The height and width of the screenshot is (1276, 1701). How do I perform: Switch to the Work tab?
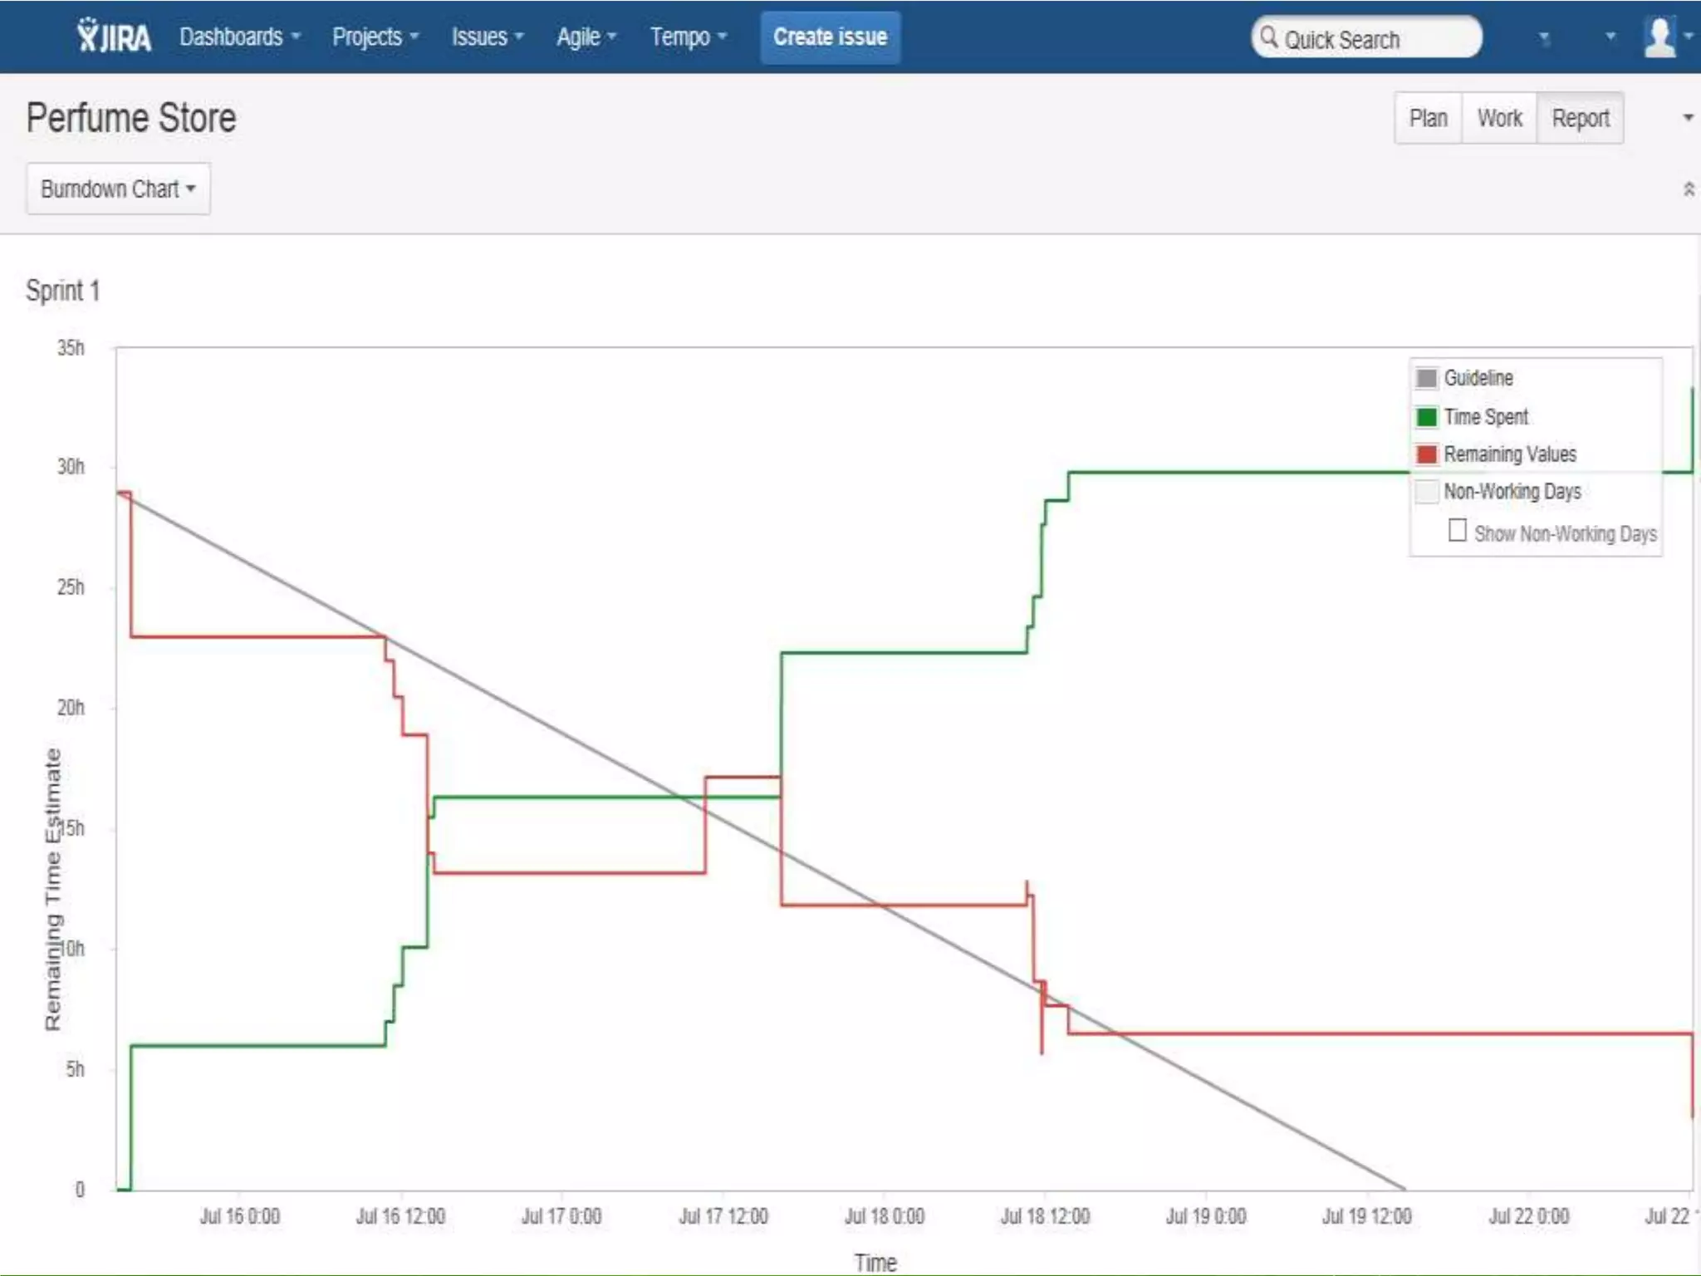1499,118
